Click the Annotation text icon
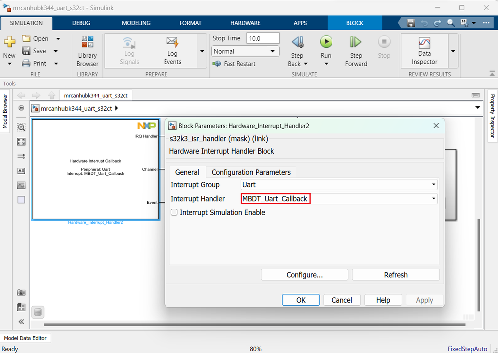498x353 pixels. click(21, 171)
